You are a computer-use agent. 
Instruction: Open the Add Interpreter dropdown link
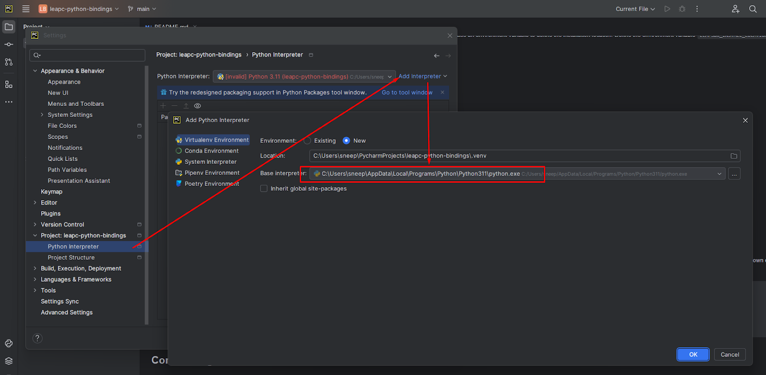(423, 76)
